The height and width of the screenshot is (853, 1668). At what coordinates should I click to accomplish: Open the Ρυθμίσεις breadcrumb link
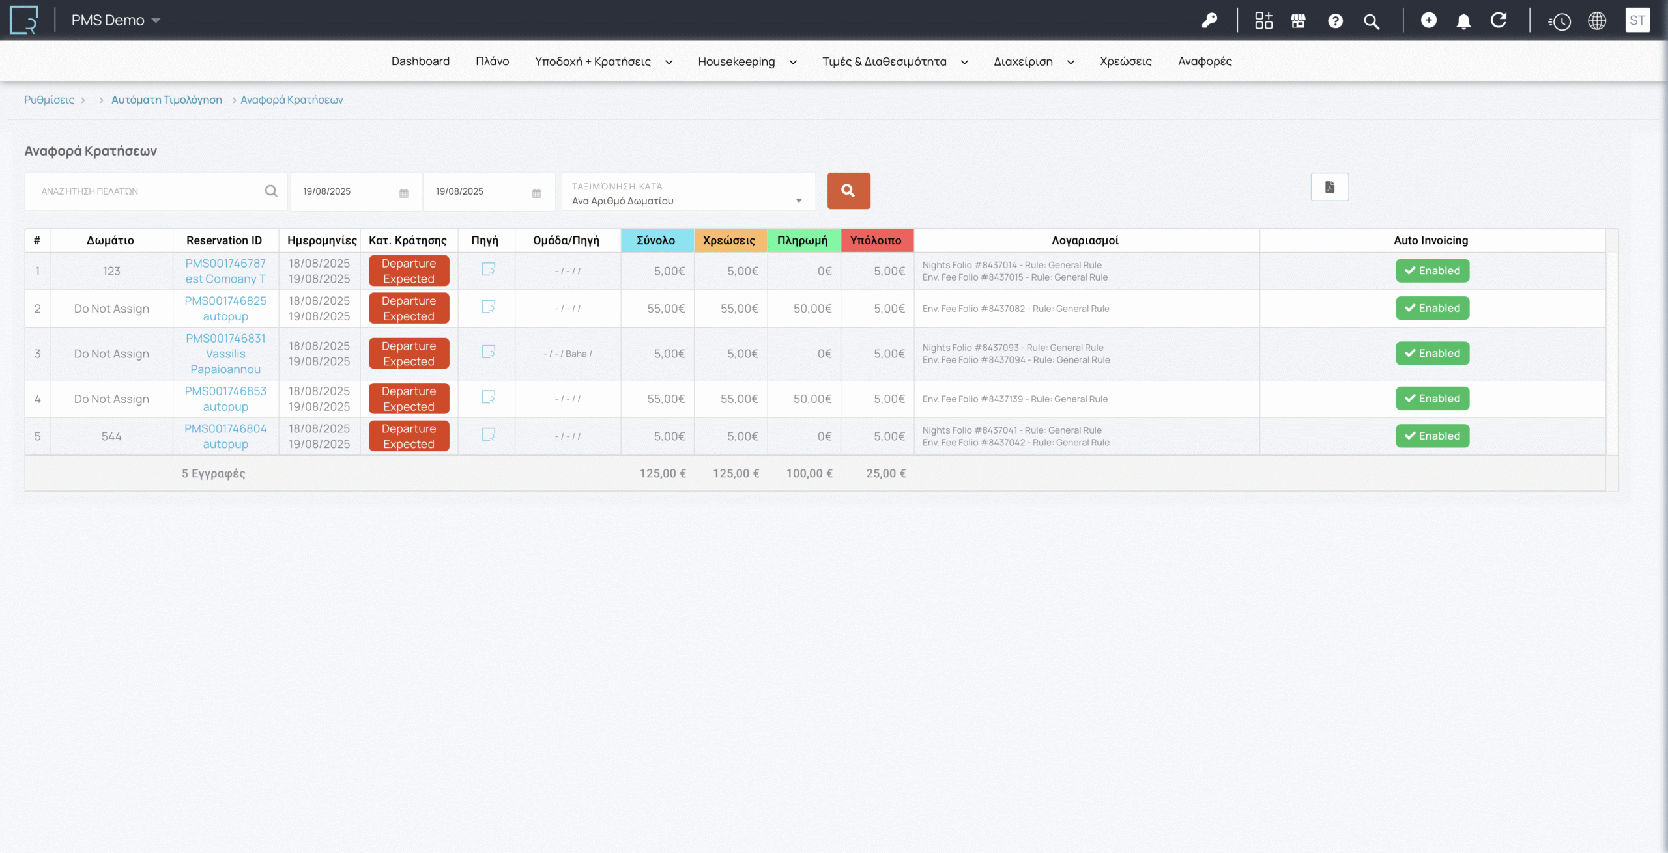coord(49,100)
